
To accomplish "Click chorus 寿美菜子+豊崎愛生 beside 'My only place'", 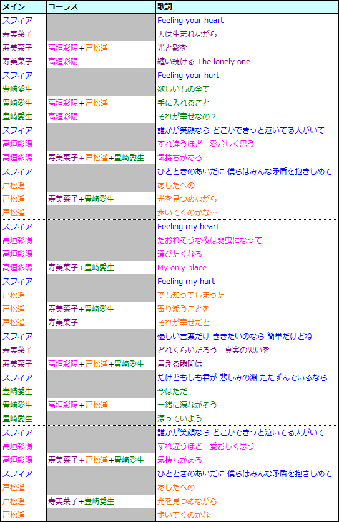I will (81, 268).
